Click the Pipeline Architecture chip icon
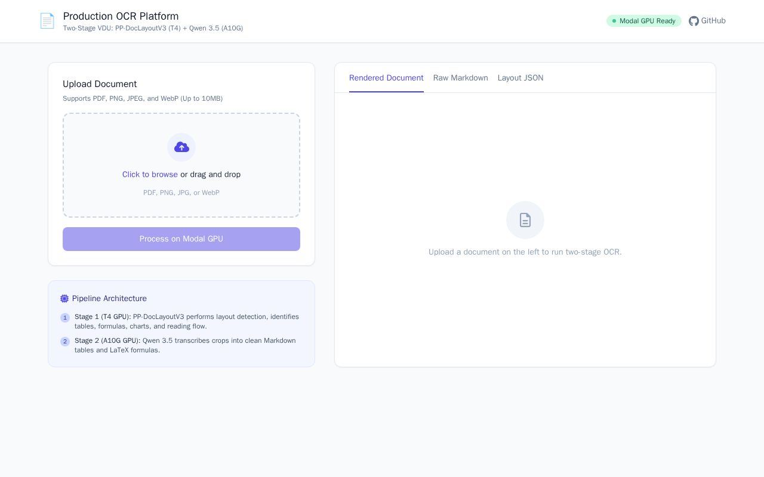The image size is (764, 477). (64, 299)
